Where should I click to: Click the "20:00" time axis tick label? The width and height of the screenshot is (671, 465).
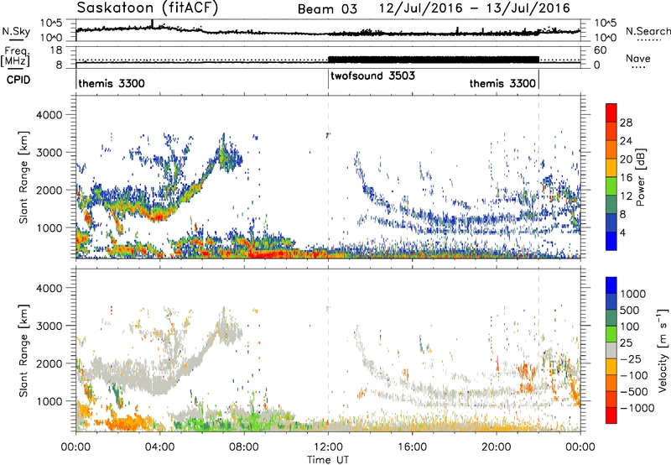click(497, 447)
